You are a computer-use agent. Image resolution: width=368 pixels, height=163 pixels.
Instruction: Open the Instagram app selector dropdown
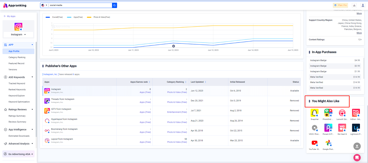[x=18, y=34]
